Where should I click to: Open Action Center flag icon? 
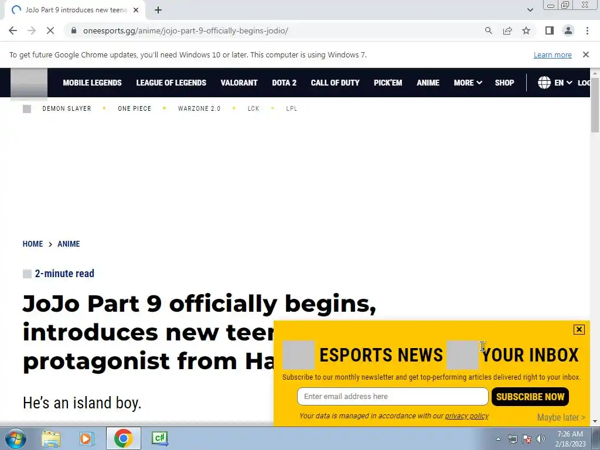pyautogui.click(x=527, y=439)
